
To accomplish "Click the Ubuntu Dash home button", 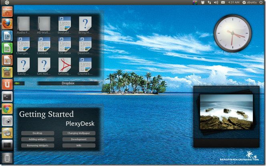I will pyautogui.click(x=7, y=2).
